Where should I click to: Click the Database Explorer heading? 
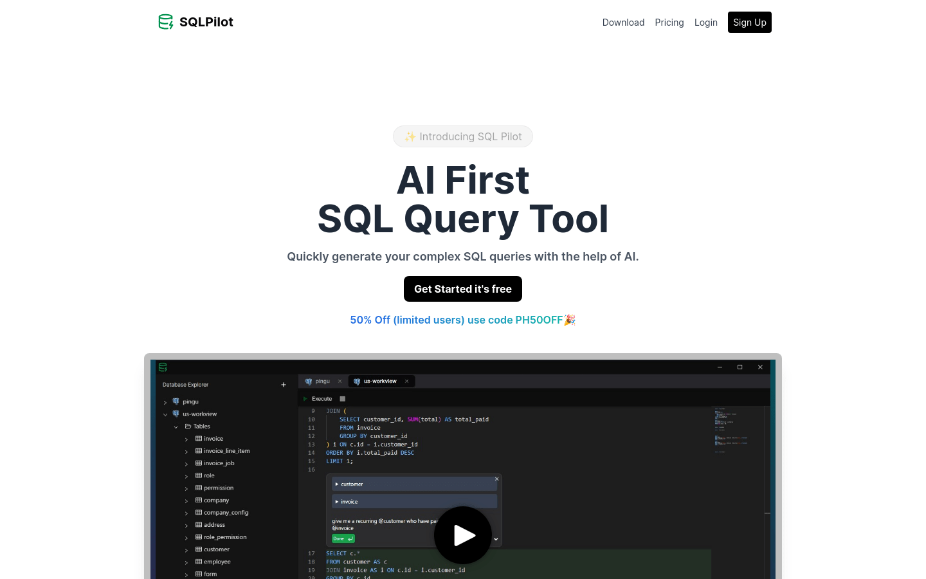point(185,385)
